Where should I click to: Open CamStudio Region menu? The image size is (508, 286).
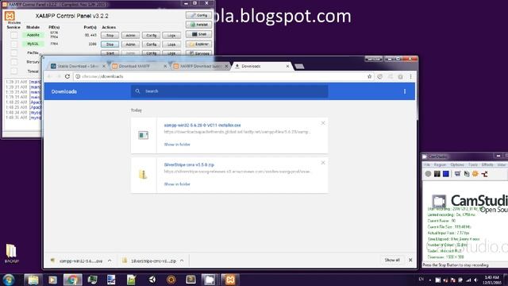pyautogui.click(x=440, y=164)
